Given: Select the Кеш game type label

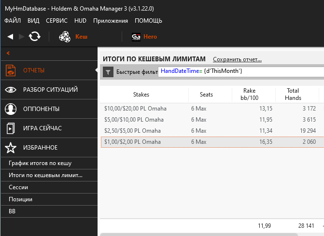Looking at the screenshot, I should coord(82,37).
